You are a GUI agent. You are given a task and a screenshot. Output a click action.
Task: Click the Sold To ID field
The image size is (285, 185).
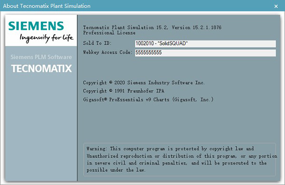pyautogui.click(x=205, y=44)
